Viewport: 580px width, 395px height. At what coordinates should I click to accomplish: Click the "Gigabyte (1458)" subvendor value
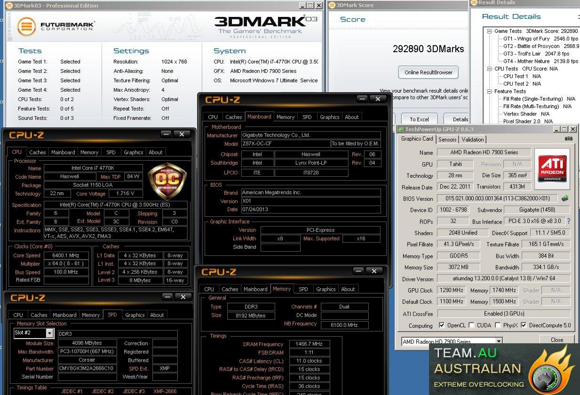coord(537,210)
